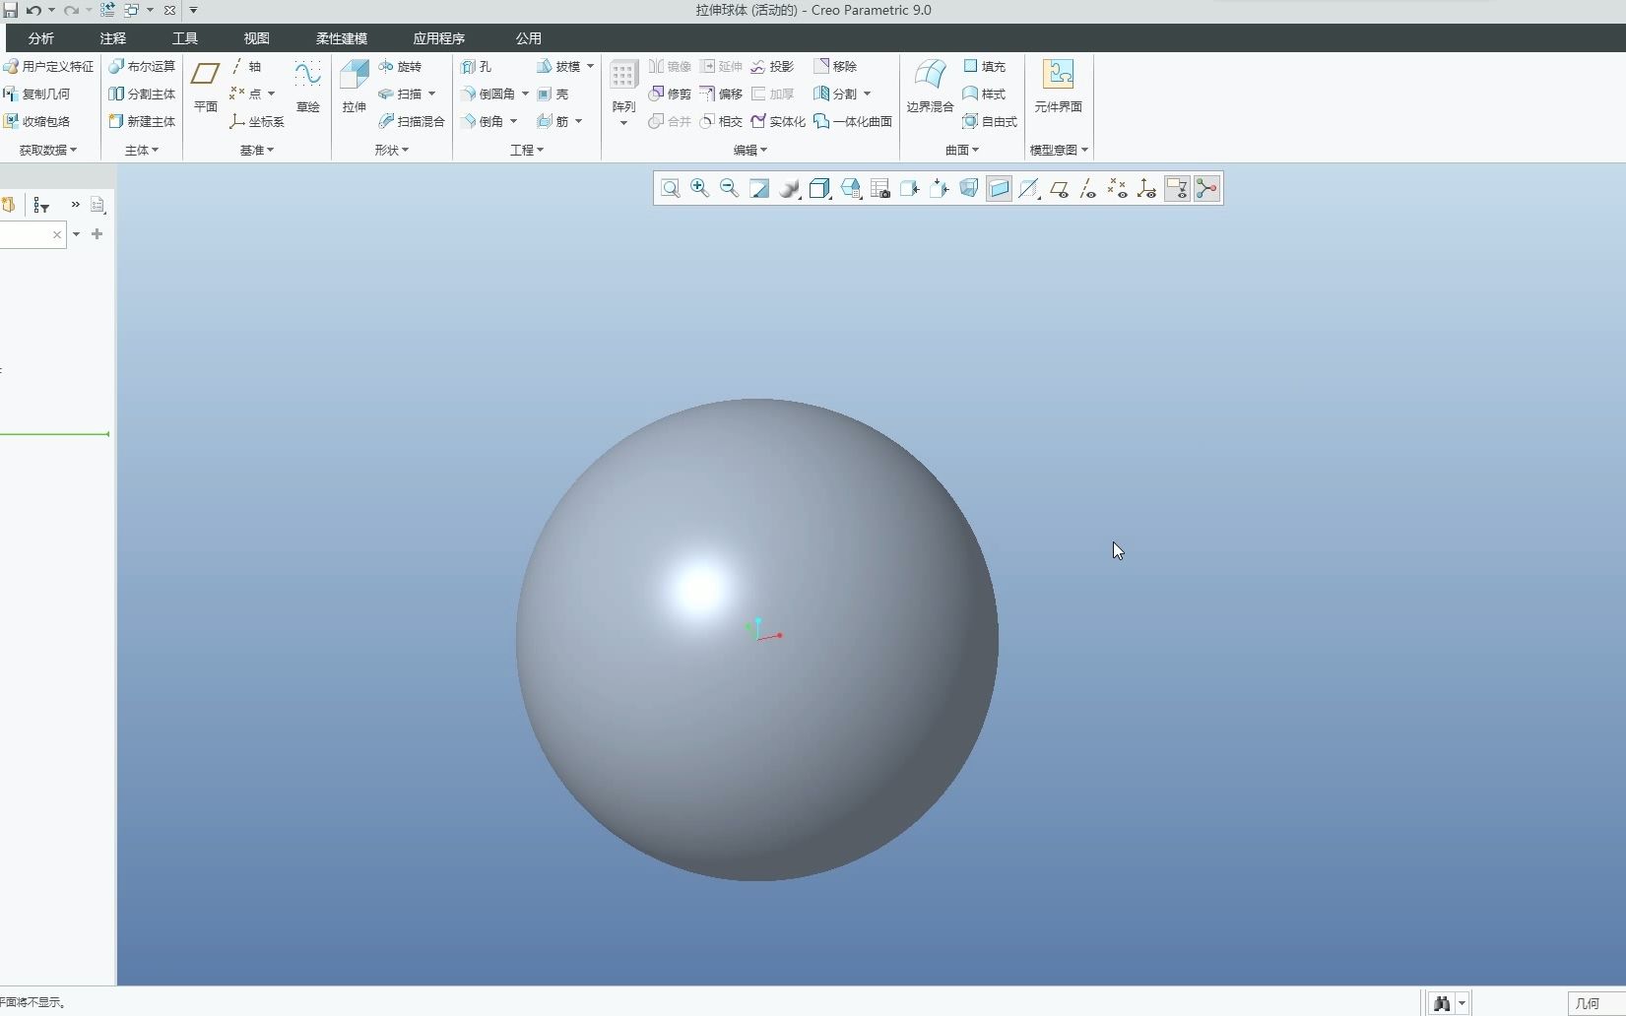
Task: Expand the 形状 (Shapes) group dropdown
Action: coord(391,150)
